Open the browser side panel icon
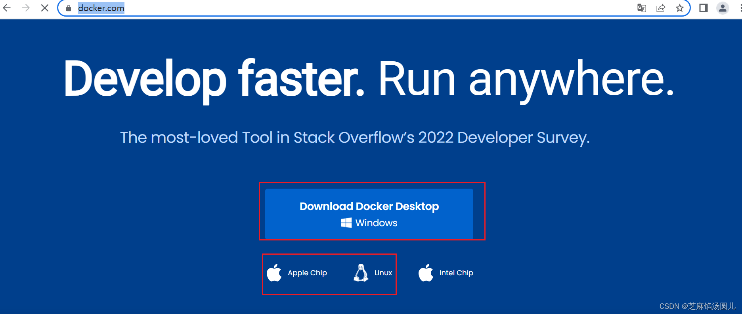Viewport: 742px width, 314px height. click(x=704, y=8)
